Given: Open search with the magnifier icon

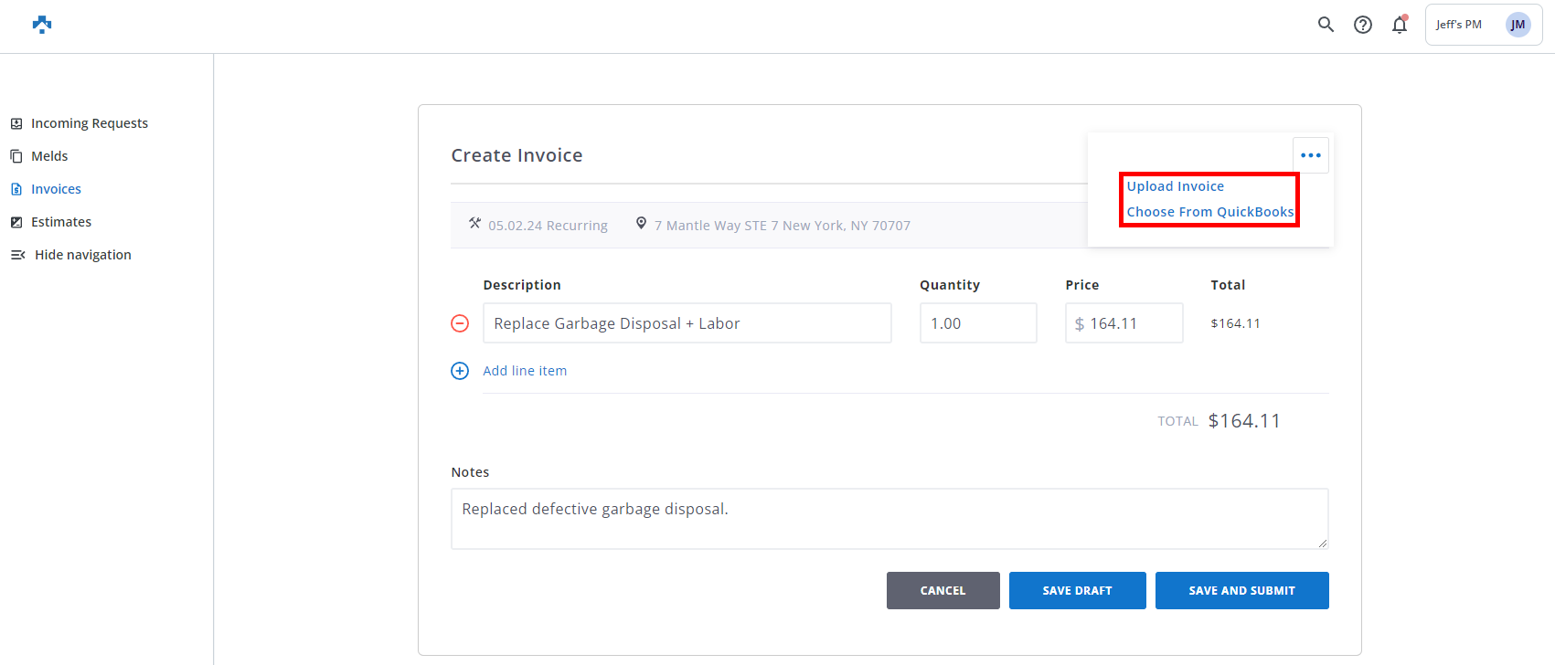Looking at the screenshot, I should pyautogui.click(x=1326, y=25).
